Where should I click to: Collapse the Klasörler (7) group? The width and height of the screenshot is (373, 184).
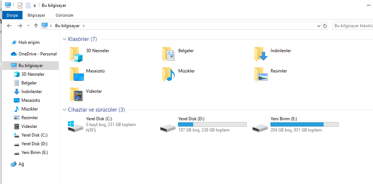coord(64,39)
